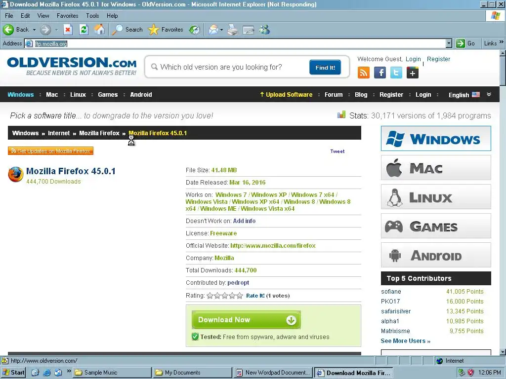Click the Edit page toolbar icon
Image resolution: width=506 pixels, height=379 pixels.
click(249, 30)
